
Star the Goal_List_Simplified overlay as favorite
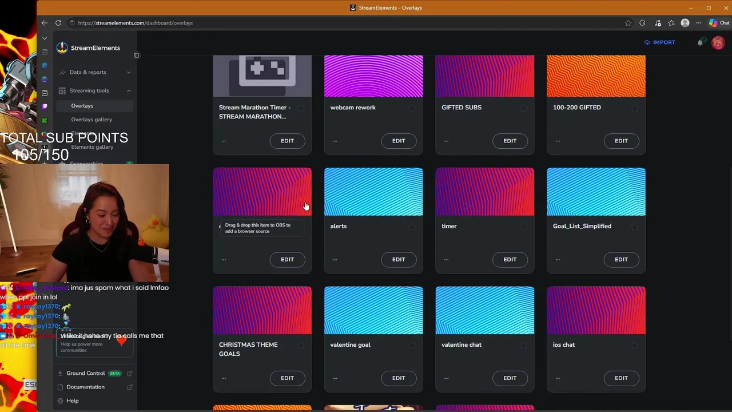(x=634, y=227)
